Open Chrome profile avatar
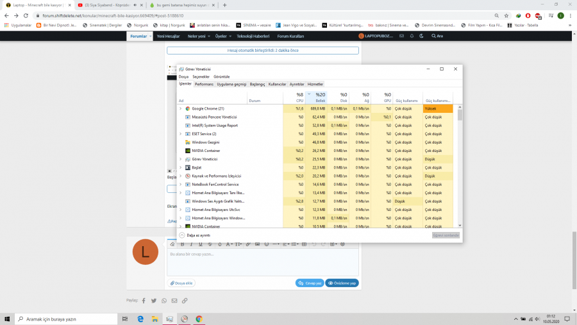Viewport: 577px width, 325px height. coord(561,15)
